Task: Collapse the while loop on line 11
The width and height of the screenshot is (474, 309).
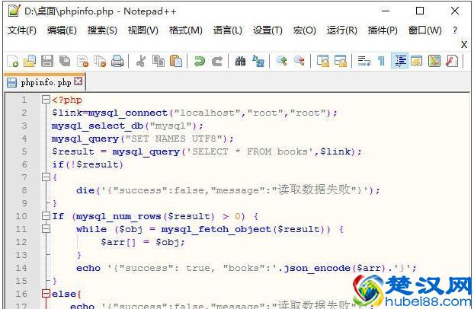Action: click(46, 229)
